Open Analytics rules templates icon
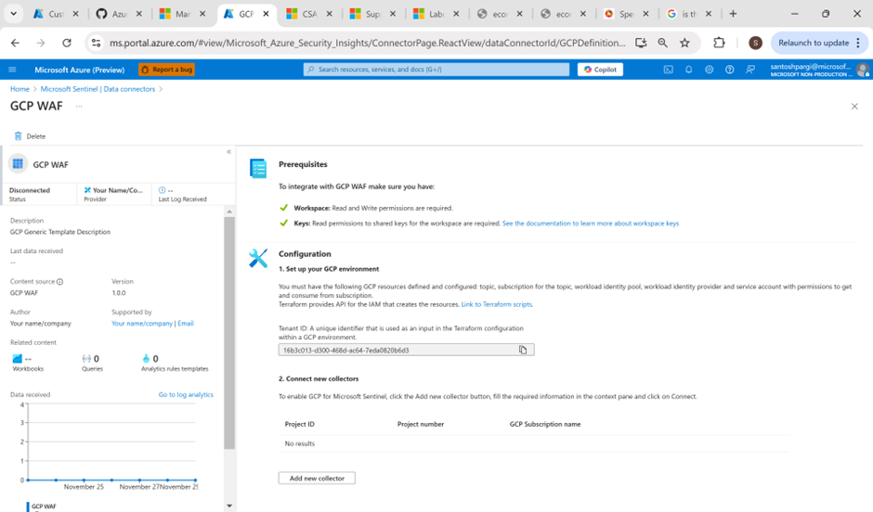 coord(146,359)
